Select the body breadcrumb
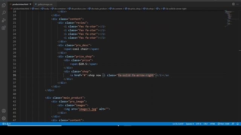 coord(45,9)
